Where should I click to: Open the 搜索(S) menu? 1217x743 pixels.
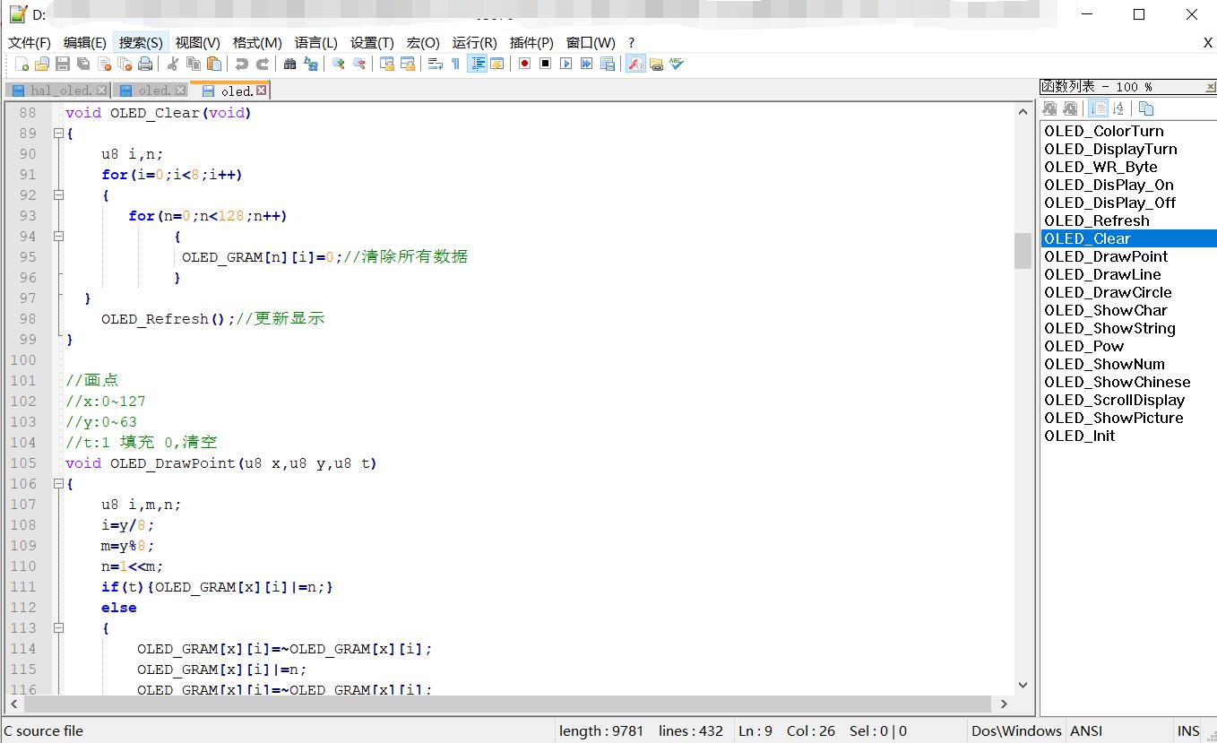tap(141, 42)
